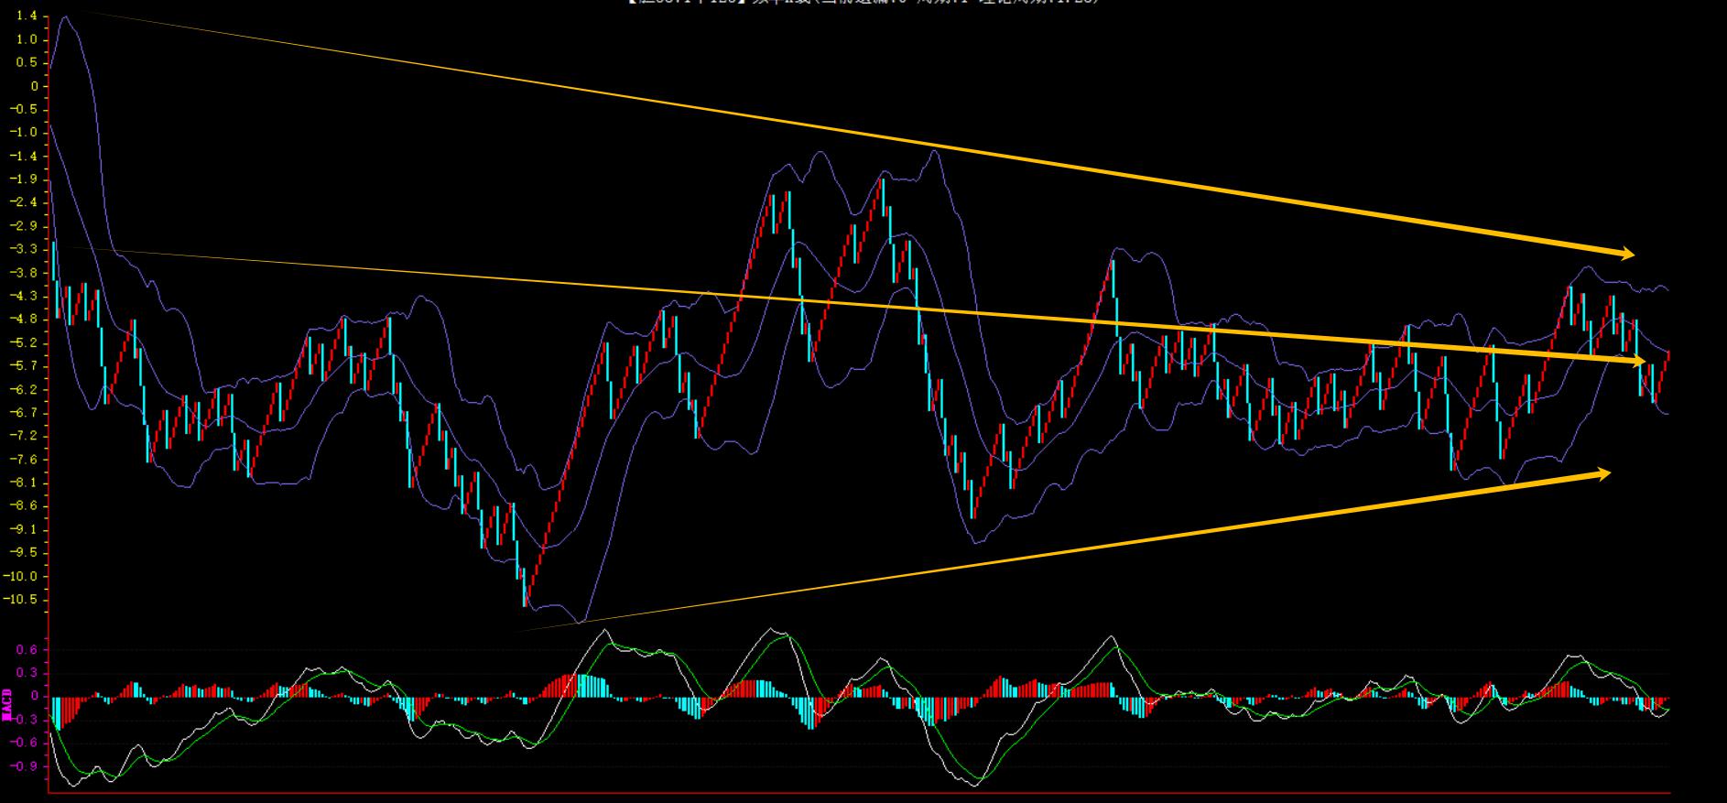The image size is (1727, 803).
Task: Click the -0.9 label on MACD axis
Action: pos(26,766)
